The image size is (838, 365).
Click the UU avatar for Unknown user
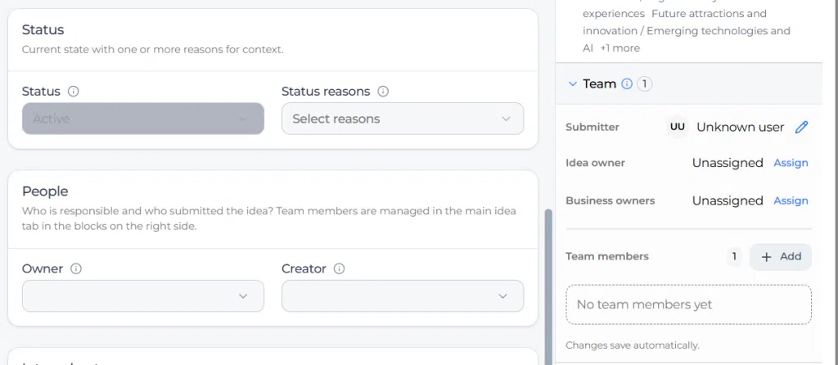point(677,127)
